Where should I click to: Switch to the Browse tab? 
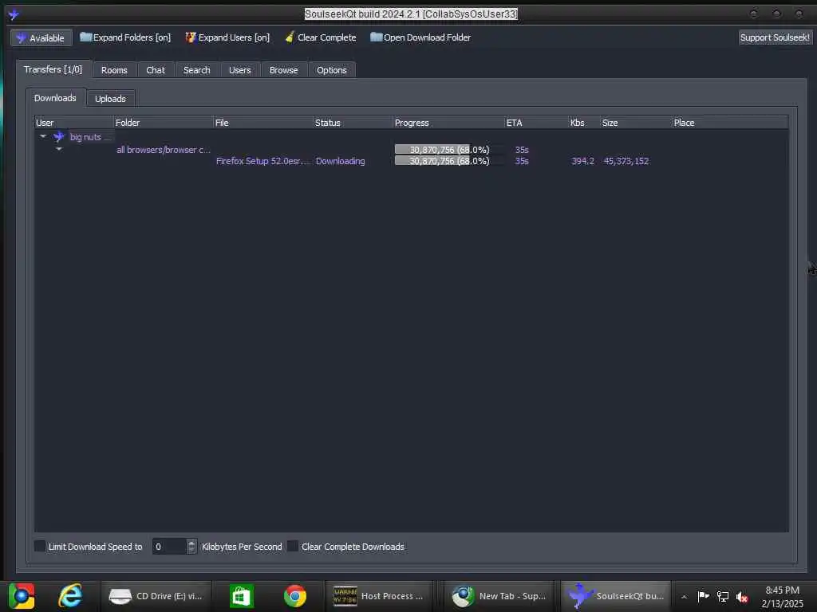283,70
